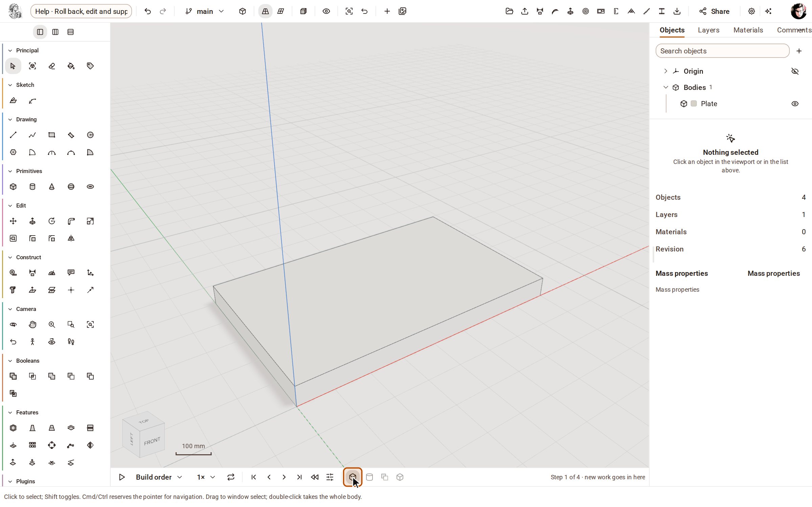The image size is (812, 507).
Task: Collapse the Bodies tree group
Action: click(x=666, y=87)
